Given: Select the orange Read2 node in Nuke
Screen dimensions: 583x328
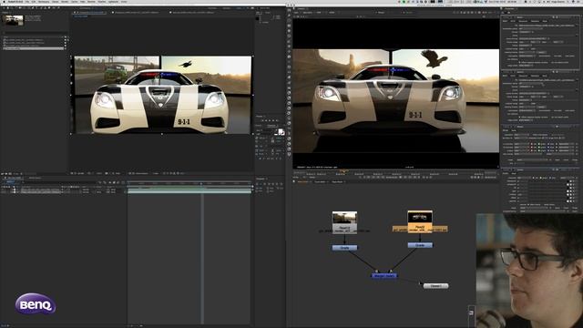Looking at the screenshot, I should 420,221.
